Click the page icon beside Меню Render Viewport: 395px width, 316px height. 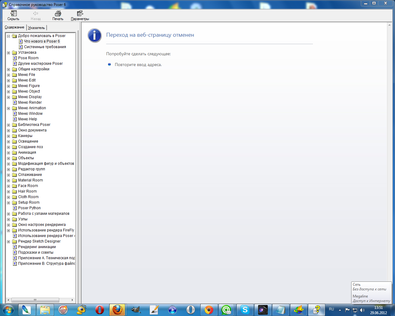[x=15, y=102]
